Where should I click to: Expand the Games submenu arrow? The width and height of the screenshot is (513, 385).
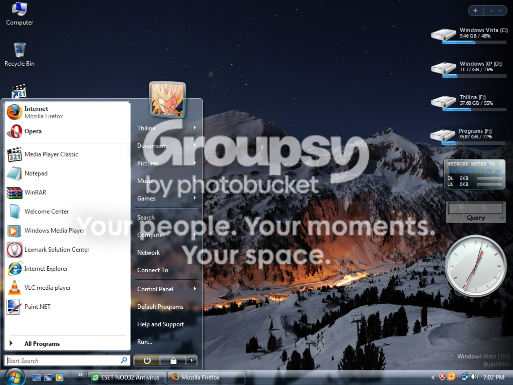click(195, 198)
